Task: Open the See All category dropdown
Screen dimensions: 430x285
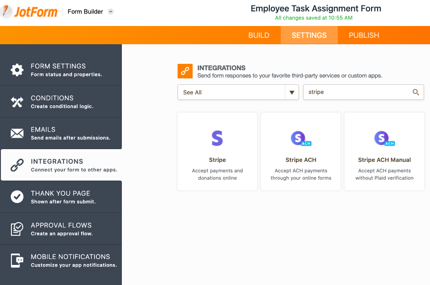Action: tap(238, 92)
